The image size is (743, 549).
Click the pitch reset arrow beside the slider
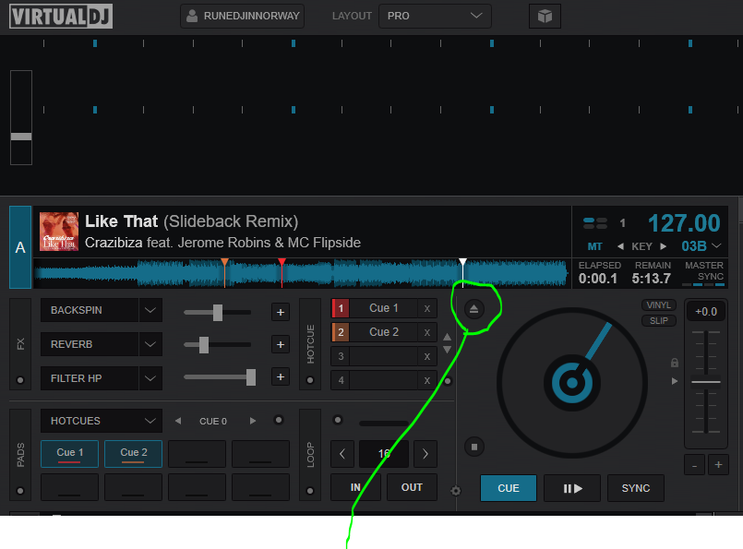[x=675, y=381]
